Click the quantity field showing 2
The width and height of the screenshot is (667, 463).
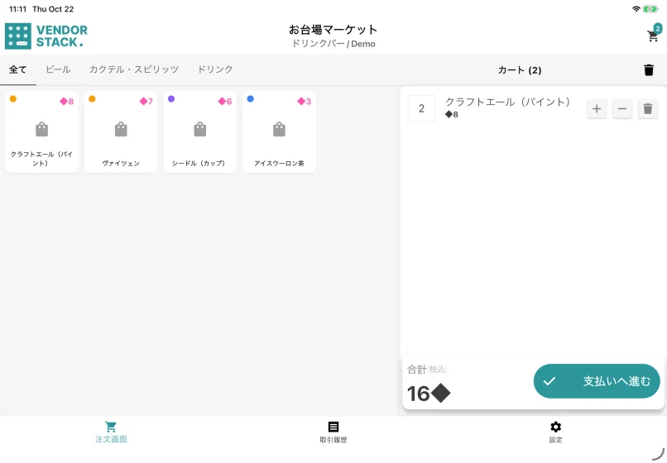click(421, 108)
